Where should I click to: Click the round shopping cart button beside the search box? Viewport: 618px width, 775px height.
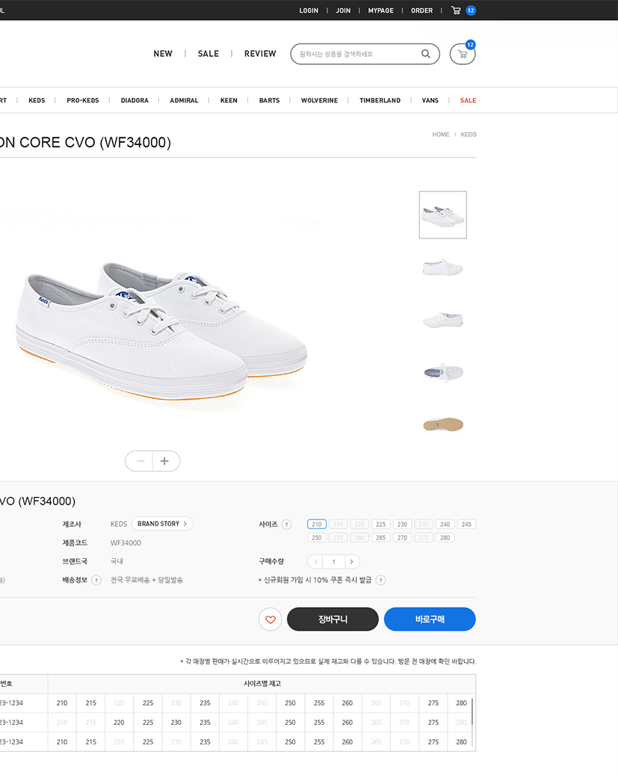(463, 54)
